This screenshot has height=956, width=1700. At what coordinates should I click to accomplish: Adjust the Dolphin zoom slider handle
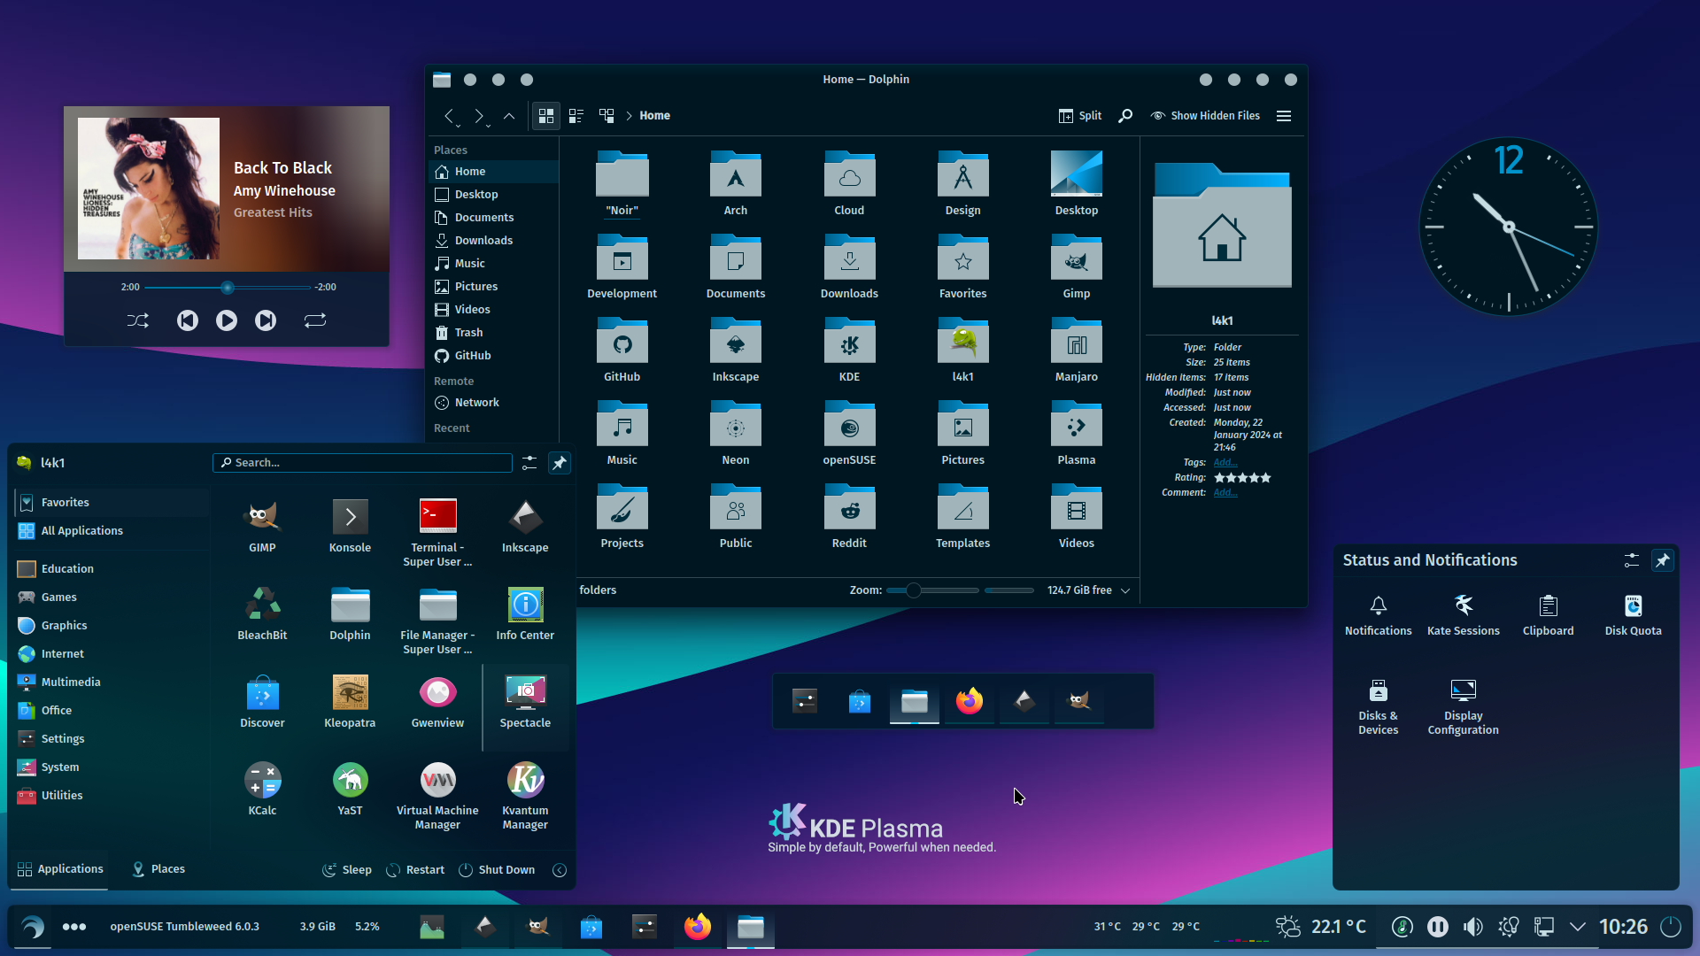click(913, 590)
